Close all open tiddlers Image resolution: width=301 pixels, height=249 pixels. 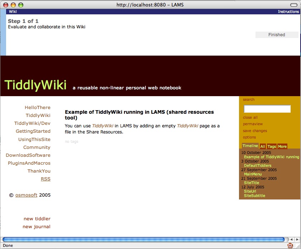pyautogui.click(x=250, y=117)
